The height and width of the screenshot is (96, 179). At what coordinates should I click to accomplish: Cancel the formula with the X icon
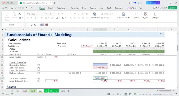pyautogui.click(x=28, y=25)
